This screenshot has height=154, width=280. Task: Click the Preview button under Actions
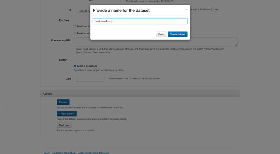pyautogui.click(x=63, y=102)
